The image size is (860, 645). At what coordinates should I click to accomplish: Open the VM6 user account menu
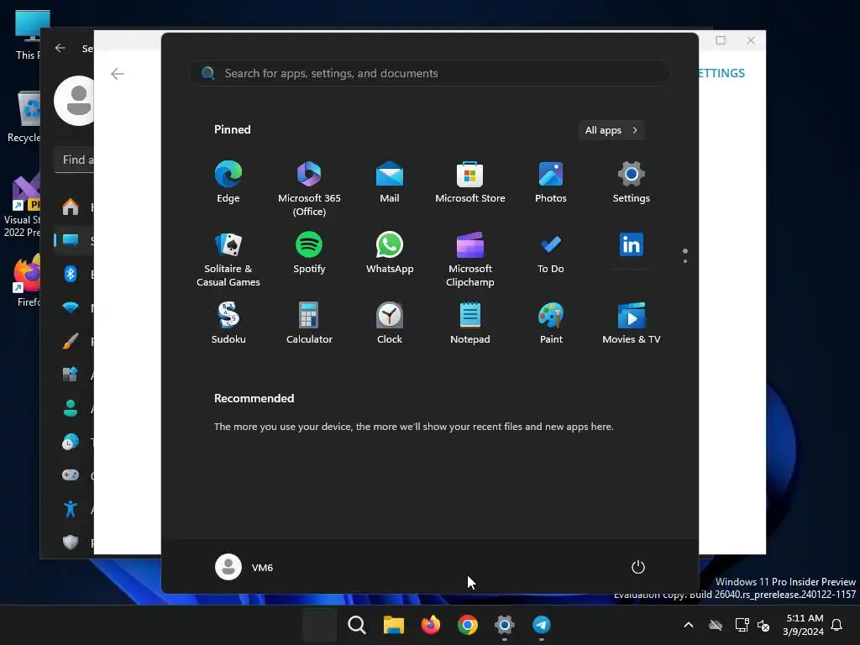(244, 567)
